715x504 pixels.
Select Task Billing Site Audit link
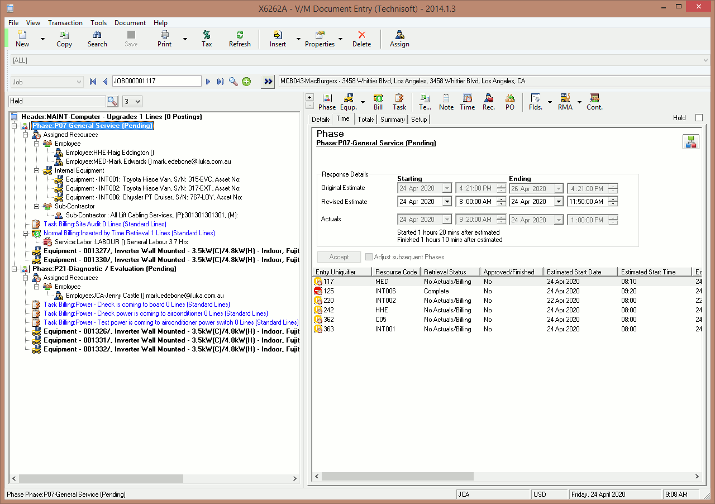coord(104,224)
